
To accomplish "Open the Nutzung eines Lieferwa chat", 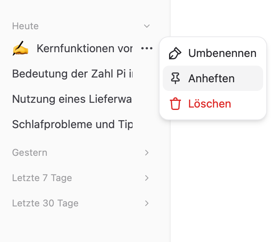I will [72, 99].
